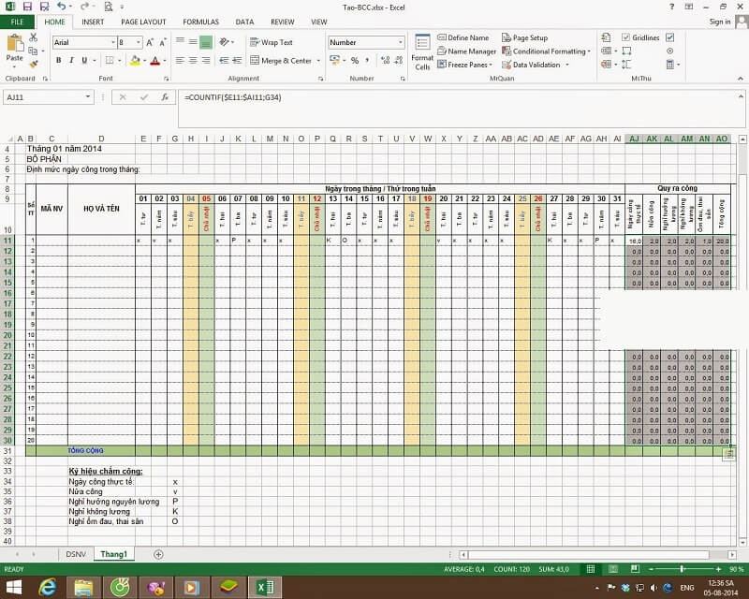The width and height of the screenshot is (749, 599).
Task: Toggle the Wrap Text option
Action: point(271,42)
